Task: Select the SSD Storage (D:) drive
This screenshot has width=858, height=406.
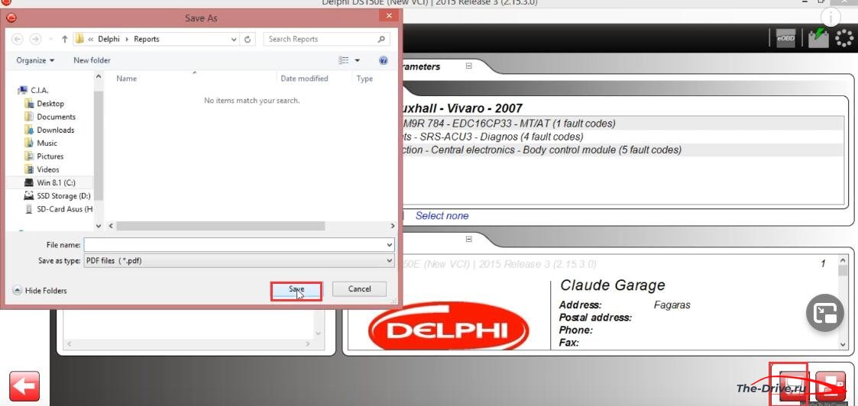Action: [x=57, y=195]
